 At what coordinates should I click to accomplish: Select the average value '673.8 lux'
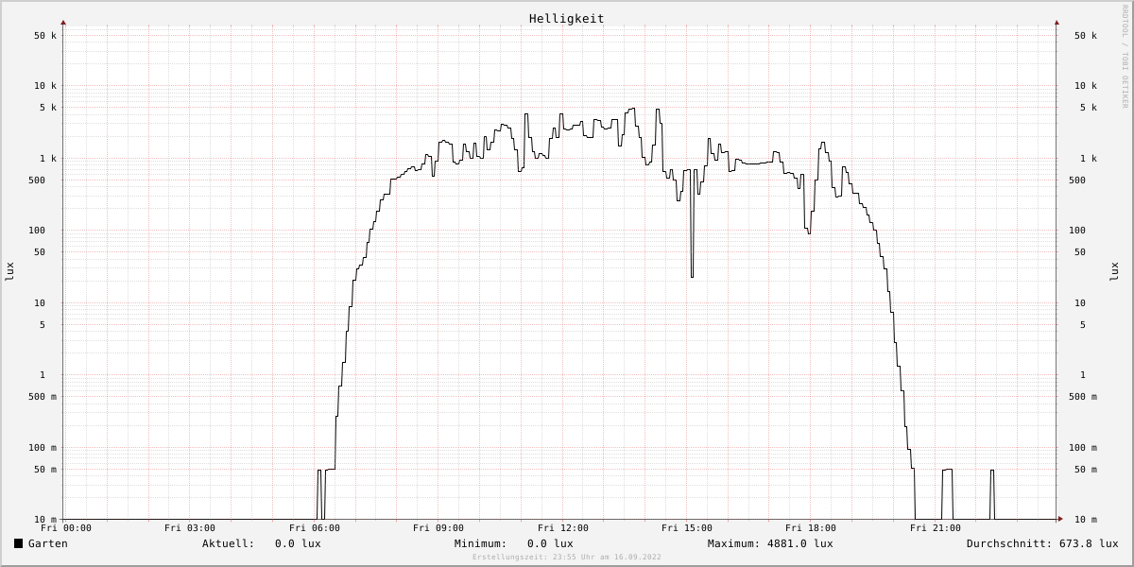tap(1089, 543)
